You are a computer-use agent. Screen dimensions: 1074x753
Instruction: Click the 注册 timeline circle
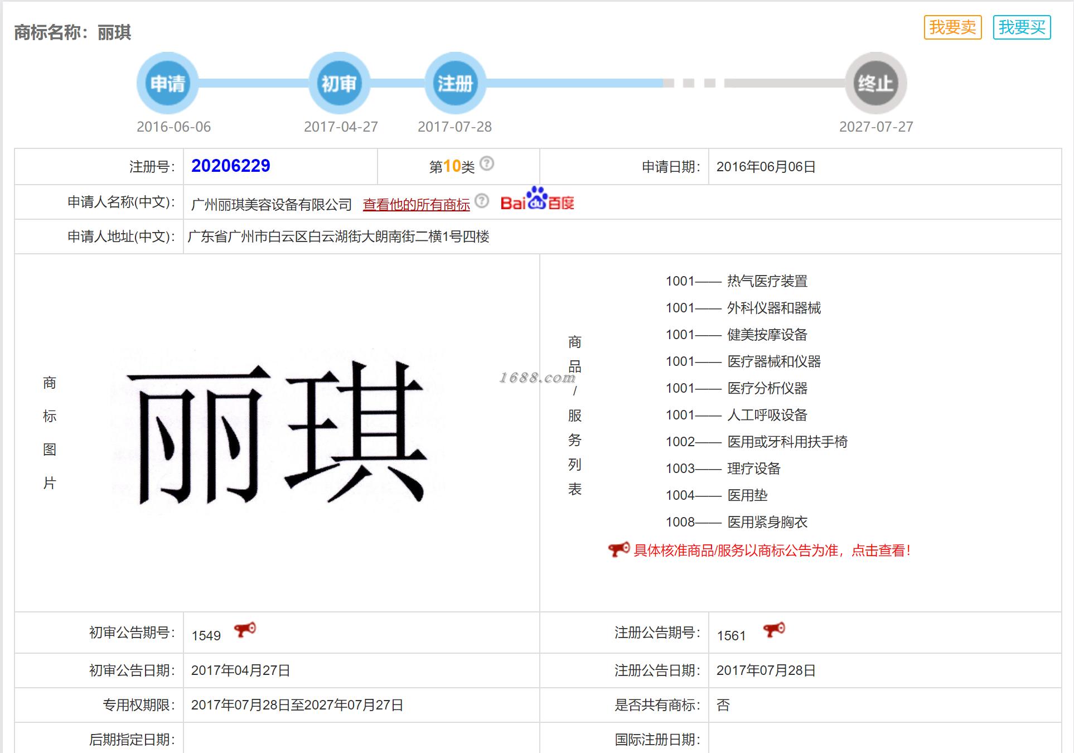(455, 84)
